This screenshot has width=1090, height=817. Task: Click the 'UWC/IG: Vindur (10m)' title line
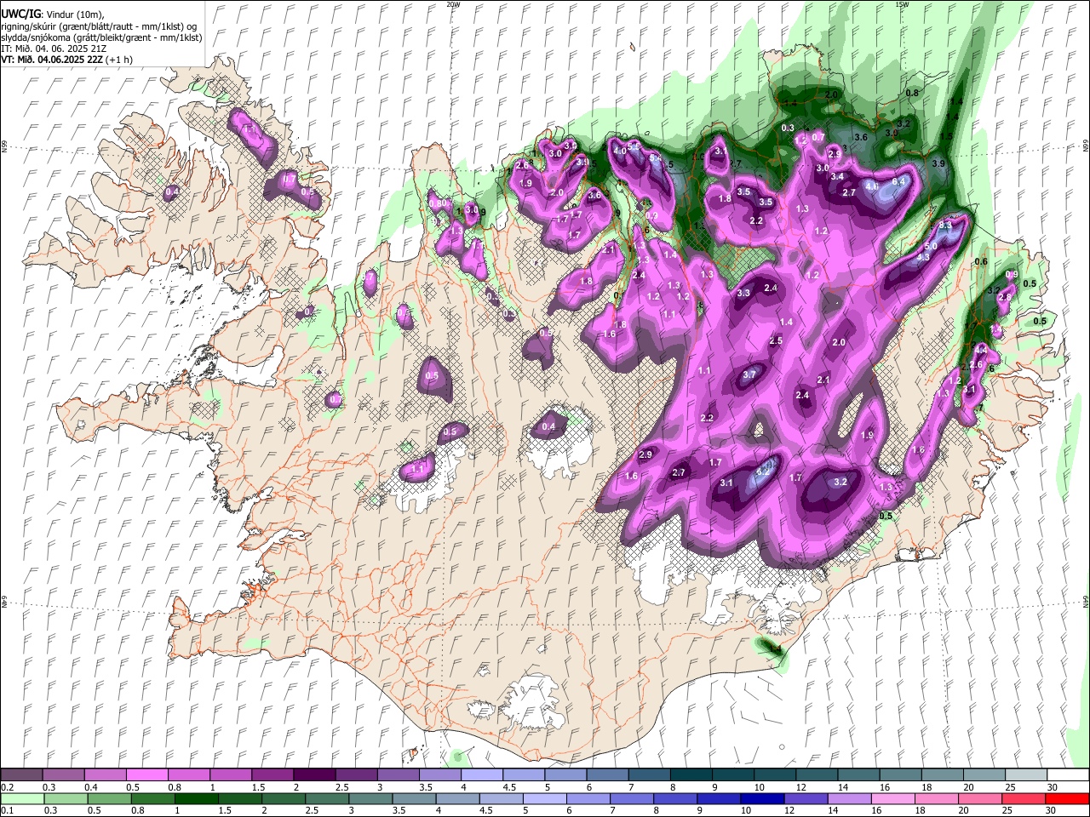tap(52, 14)
